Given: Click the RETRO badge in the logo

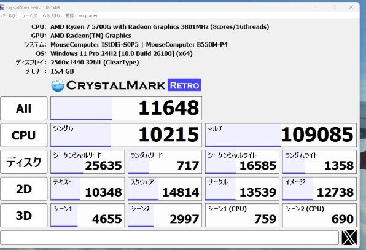Looking at the screenshot, I should click(x=184, y=85).
